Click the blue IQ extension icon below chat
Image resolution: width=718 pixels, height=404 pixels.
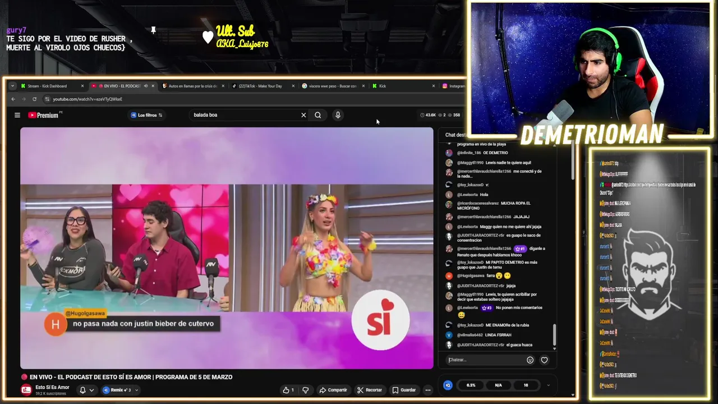pos(448,385)
